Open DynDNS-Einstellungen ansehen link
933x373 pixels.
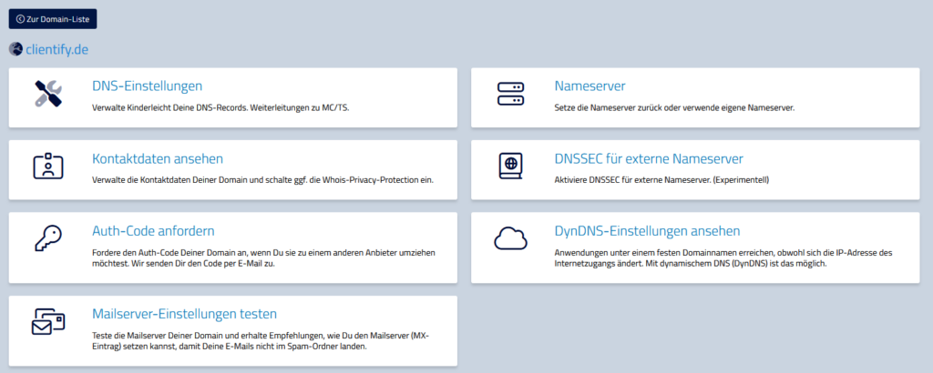coord(648,230)
